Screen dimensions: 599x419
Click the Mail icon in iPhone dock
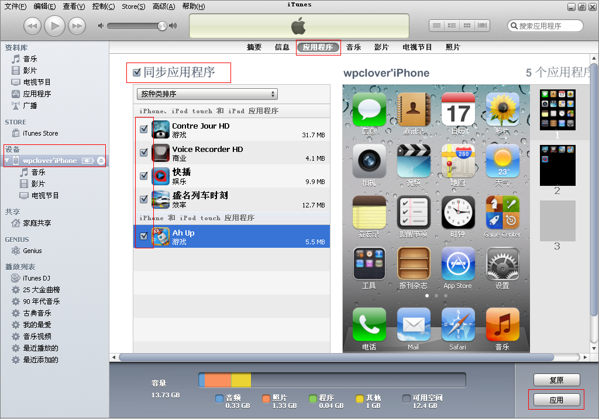click(414, 324)
